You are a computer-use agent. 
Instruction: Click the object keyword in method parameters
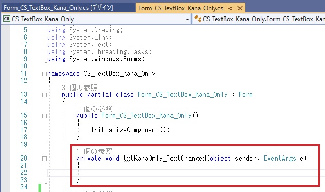click(x=220, y=159)
